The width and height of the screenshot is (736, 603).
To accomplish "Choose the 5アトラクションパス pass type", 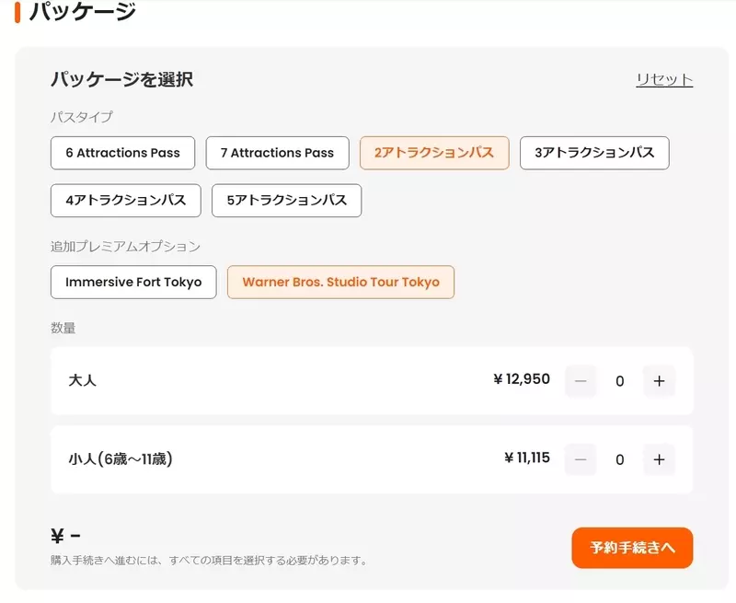I will 286,201.
